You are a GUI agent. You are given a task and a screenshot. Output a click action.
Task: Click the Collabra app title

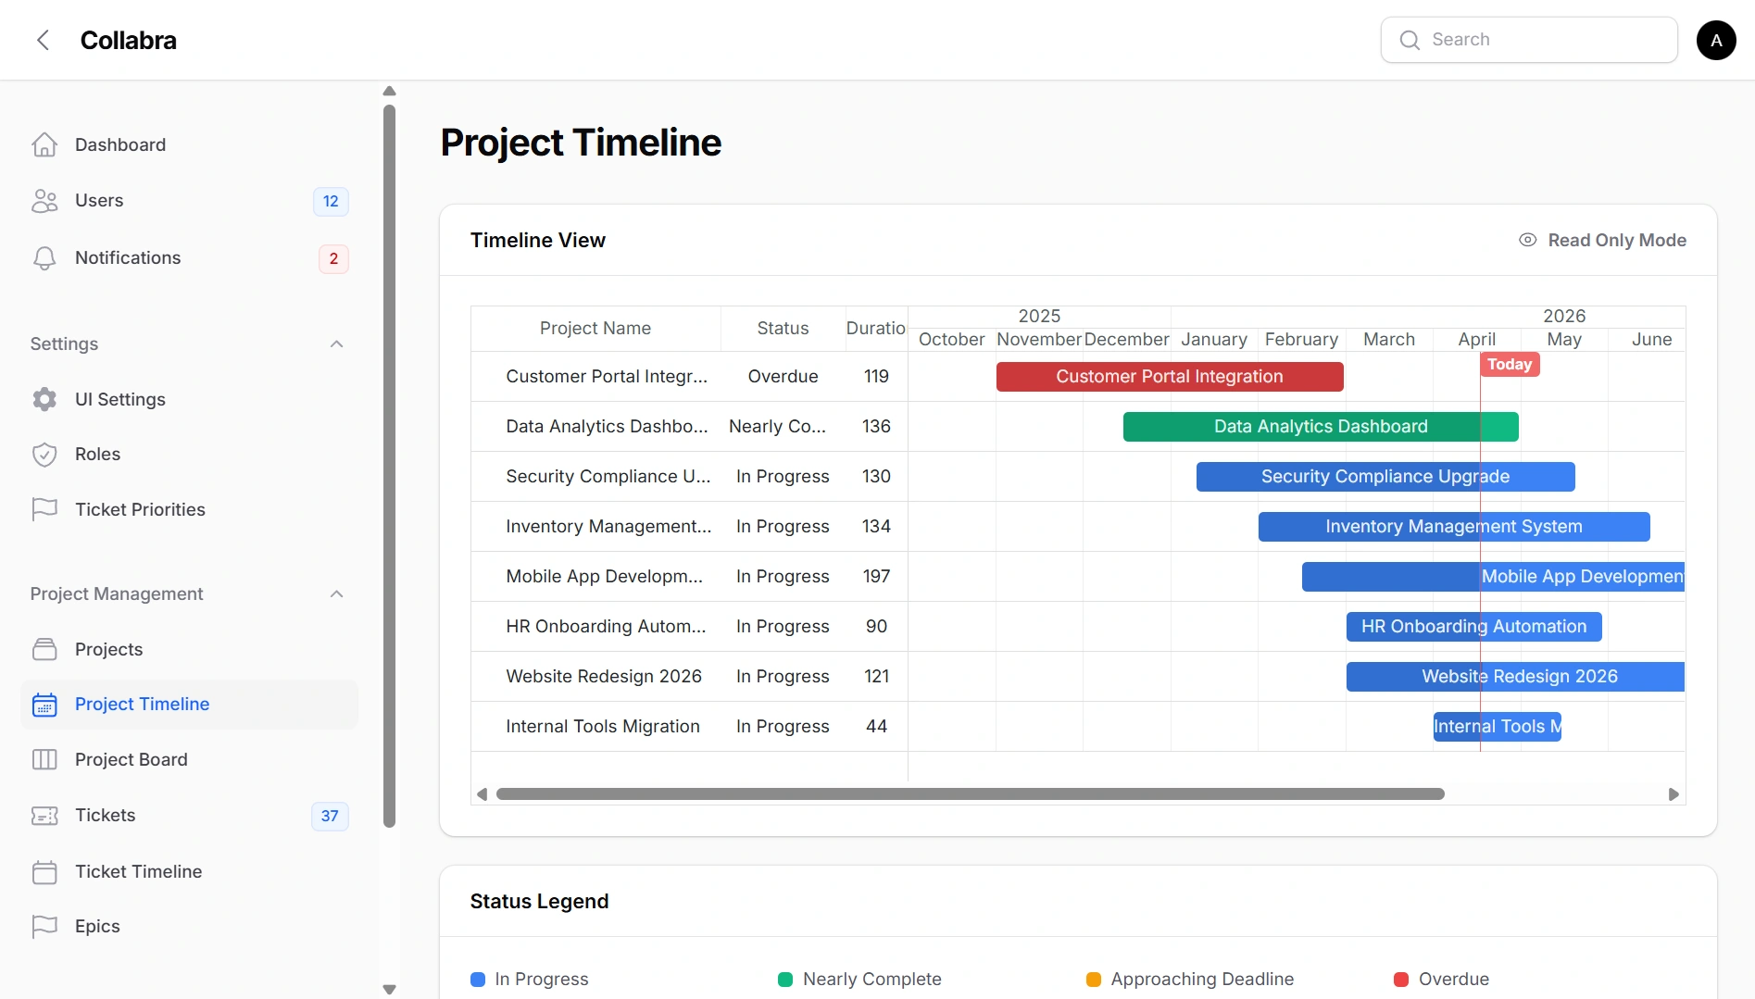tap(128, 40)
